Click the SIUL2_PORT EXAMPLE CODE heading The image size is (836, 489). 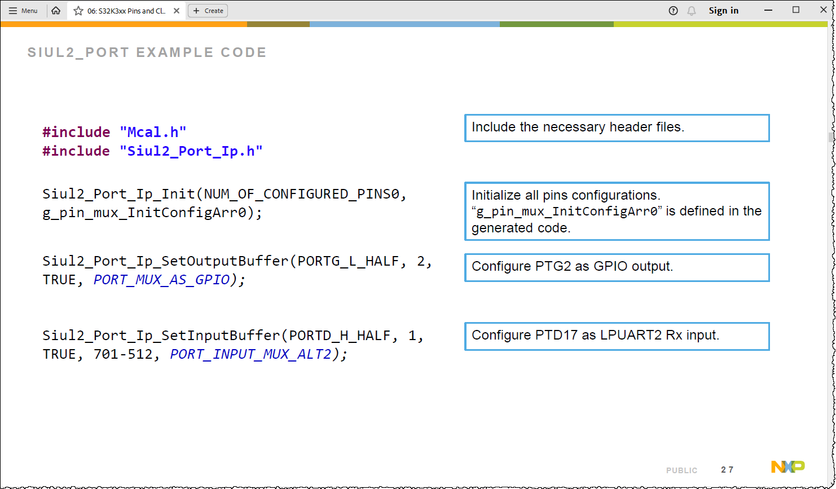click(x=147, y=52)
